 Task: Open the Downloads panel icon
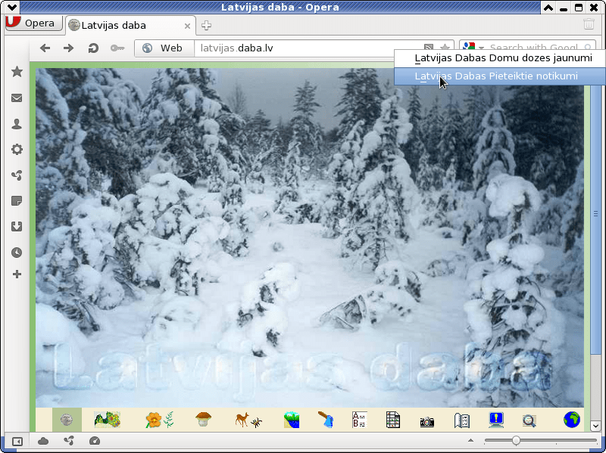[x=17, y=226]
